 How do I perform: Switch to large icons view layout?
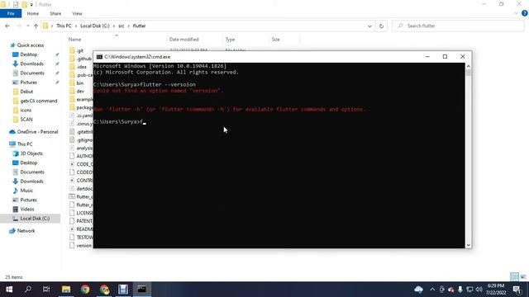pyautogui.click(x=523, y=277)
